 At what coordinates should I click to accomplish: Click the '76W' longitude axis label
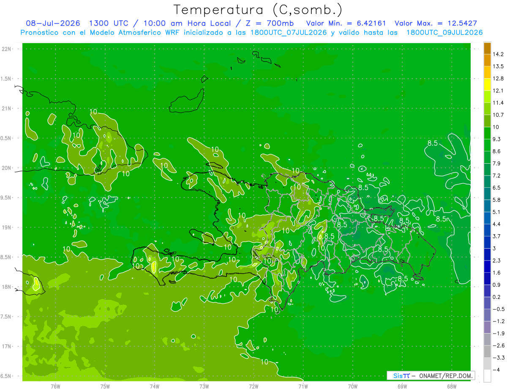[55, 387]
